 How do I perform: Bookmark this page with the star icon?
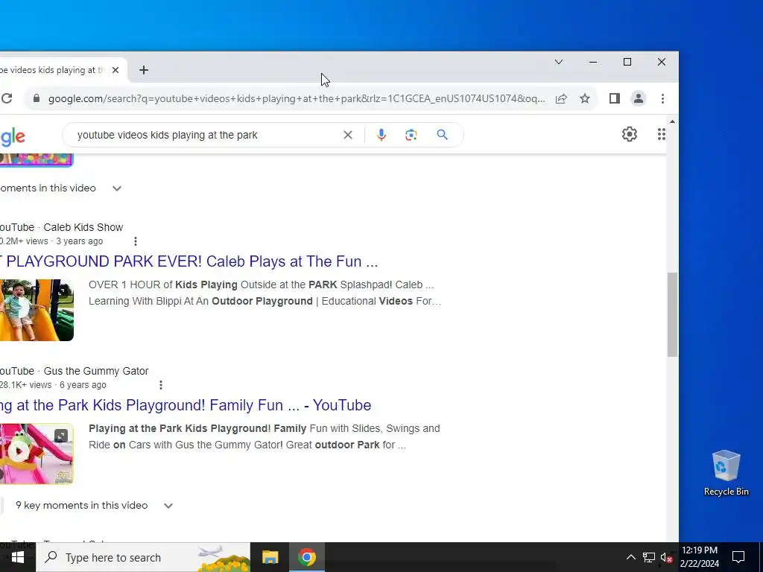[x=585, y=99]
